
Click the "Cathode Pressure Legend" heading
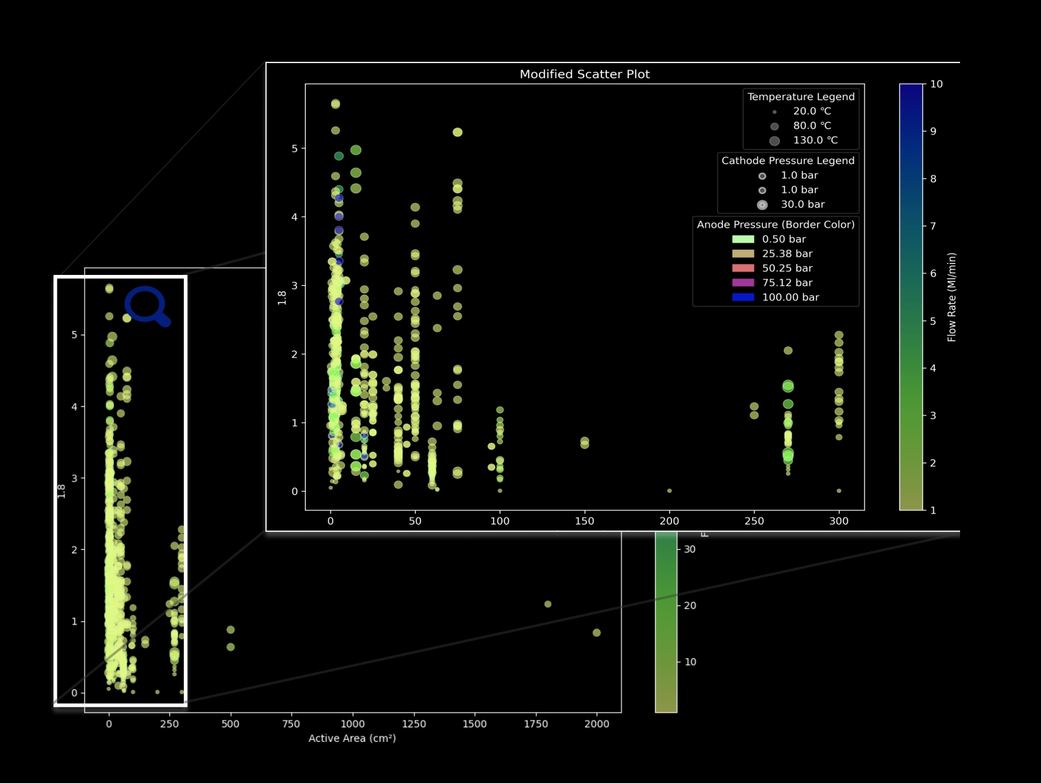point(788,160)
